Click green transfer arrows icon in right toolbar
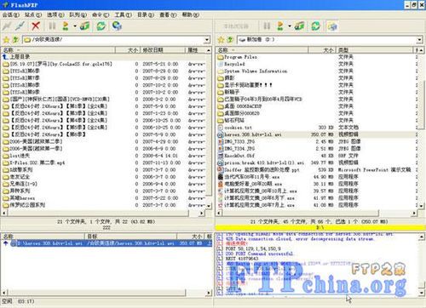The height and width of the screenshot is (308, 426). click(x=299, y=26)
